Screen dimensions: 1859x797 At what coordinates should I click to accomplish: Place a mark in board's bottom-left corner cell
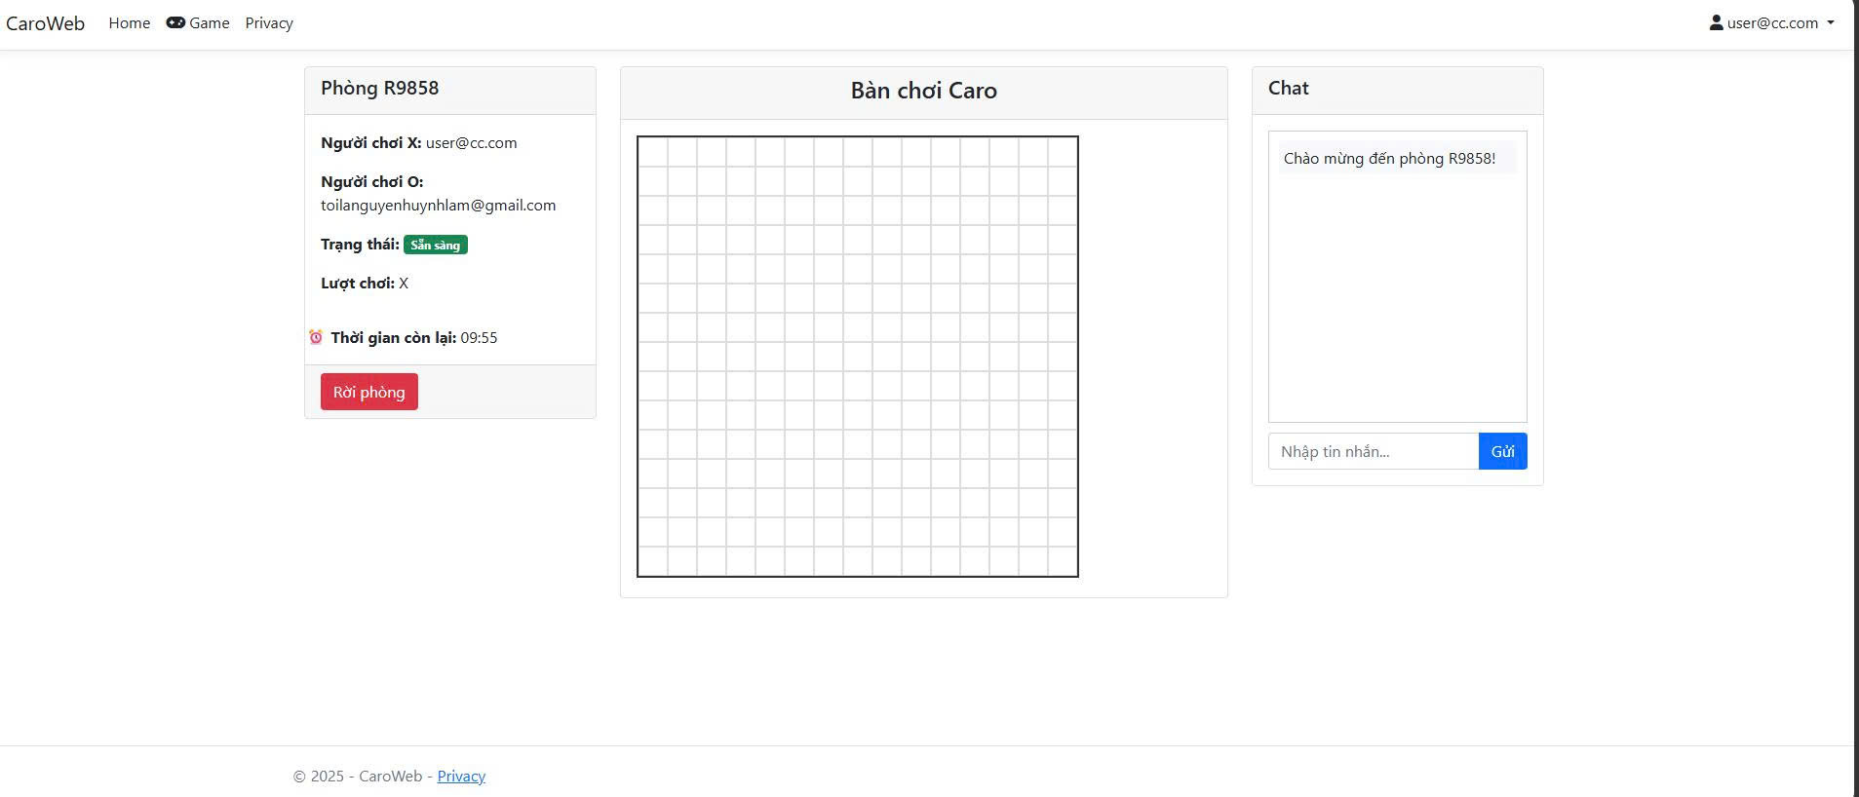[x=653, y=561]
